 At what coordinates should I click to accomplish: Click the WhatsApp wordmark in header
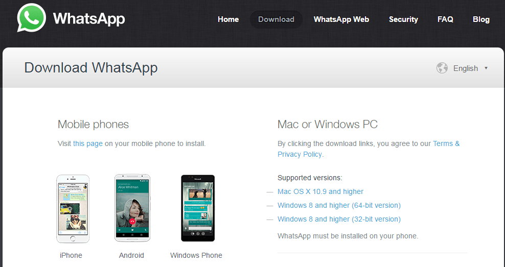[89, 19]
